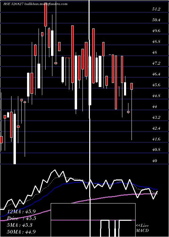Select the 5MA : 45.3 legend entry
The width and height of the screenshot is (169, 237).
pos(20,225)
